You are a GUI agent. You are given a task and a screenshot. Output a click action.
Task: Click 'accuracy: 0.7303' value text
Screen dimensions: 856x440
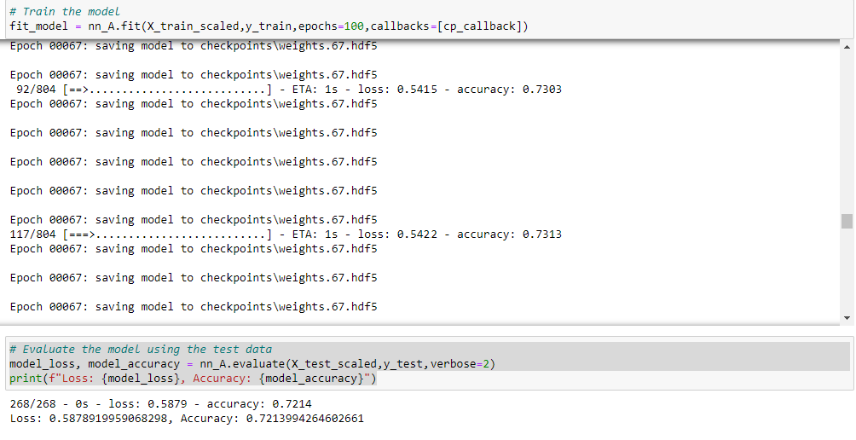point(509,89)
